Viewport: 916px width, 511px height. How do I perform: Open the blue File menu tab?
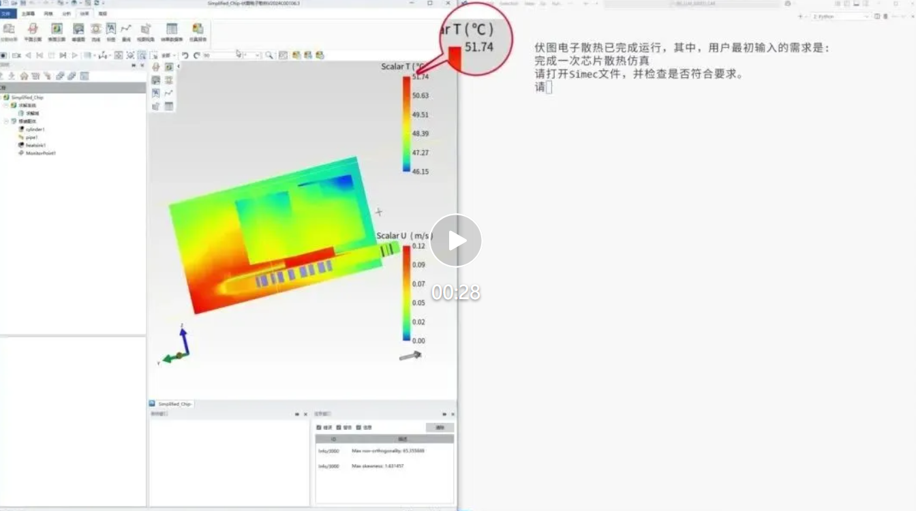pos(7,13)
